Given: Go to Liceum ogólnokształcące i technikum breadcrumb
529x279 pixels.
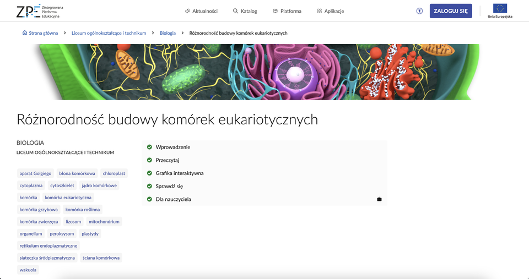Looking at the screenshot, I should (x=109, y=33).
